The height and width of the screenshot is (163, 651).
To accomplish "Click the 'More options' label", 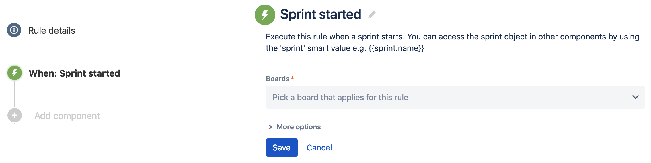I will [x=299, y=127].
